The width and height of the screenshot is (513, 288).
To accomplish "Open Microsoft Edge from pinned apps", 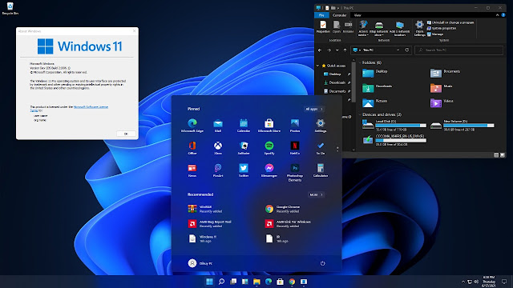I will click(x=192, y=126).
